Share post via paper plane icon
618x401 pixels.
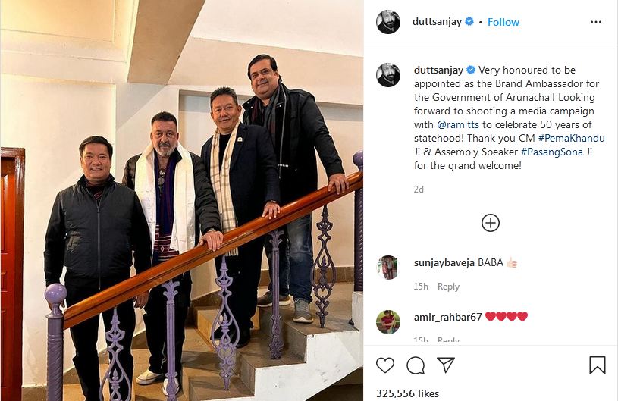446,365
